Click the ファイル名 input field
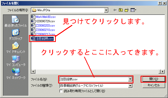Image resolution: width=168 pixels, height=98 pixels. tap(94, 79)
